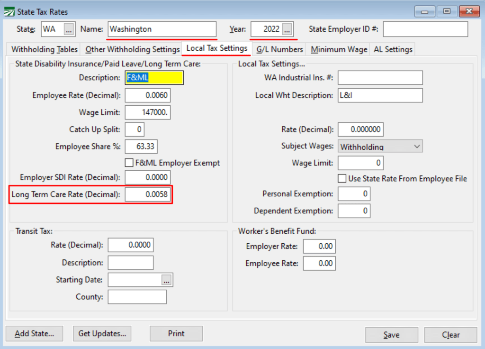This screenshot has height=349, width=485.
Task: Click Get Updates button
Action: click(102, 333)
